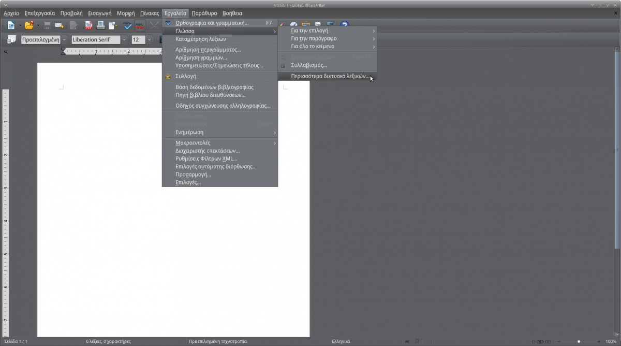Choose Υποσημειώσεις/Σημειώσεις τέλους
Viewport: 621px width, 346px height.
(x=220, y=65)
